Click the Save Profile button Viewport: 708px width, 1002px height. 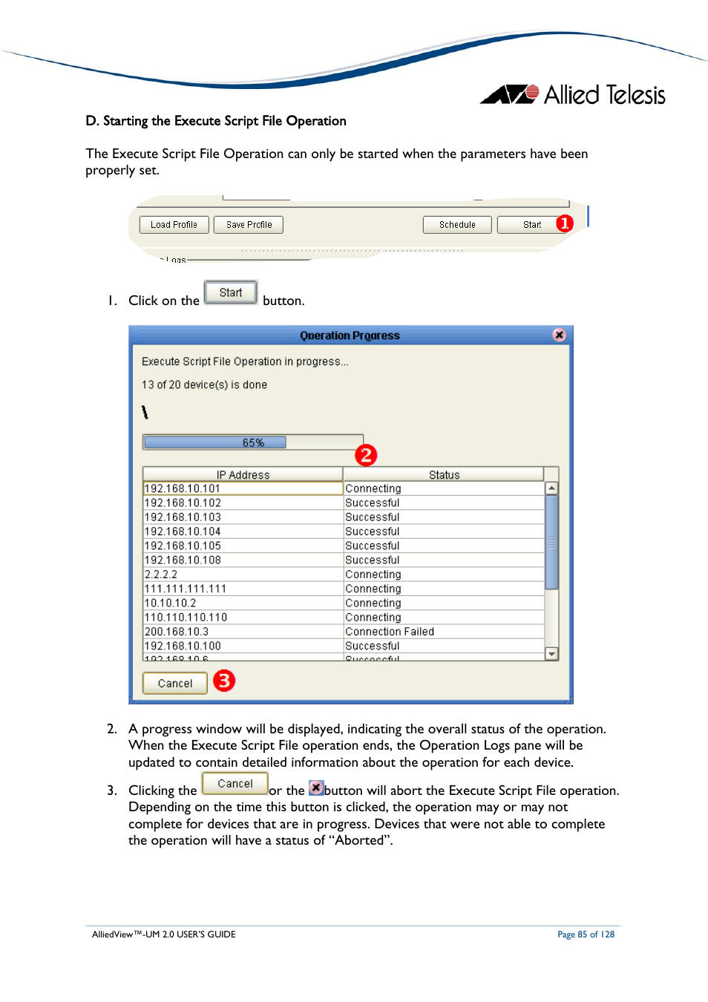pos(249,225)
